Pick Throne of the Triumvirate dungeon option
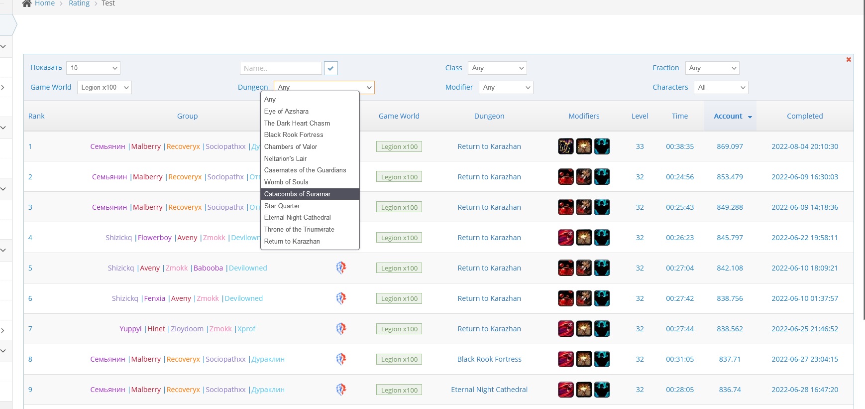 click(x=299, y=229)
